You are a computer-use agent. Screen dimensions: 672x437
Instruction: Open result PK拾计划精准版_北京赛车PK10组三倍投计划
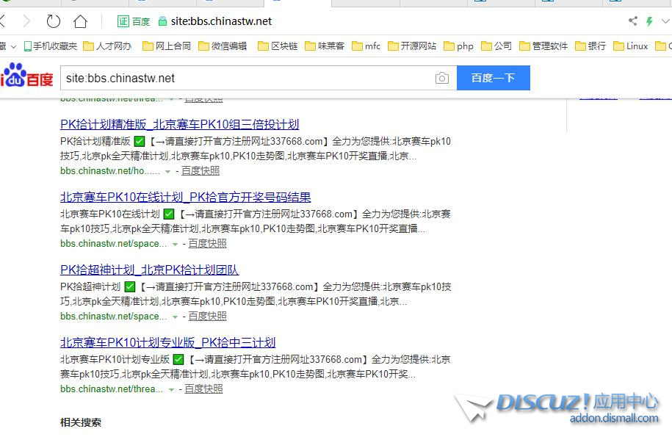click(180, 124)
